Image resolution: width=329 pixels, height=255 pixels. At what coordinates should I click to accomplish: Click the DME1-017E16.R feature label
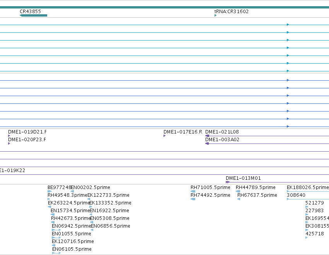(x=183, y=132)
